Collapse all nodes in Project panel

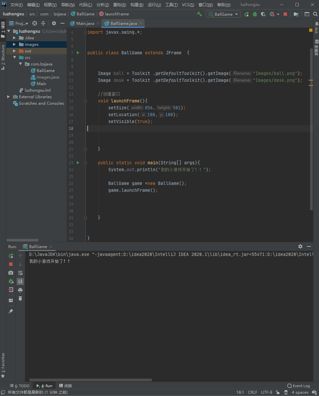click(x=43, y=23)
